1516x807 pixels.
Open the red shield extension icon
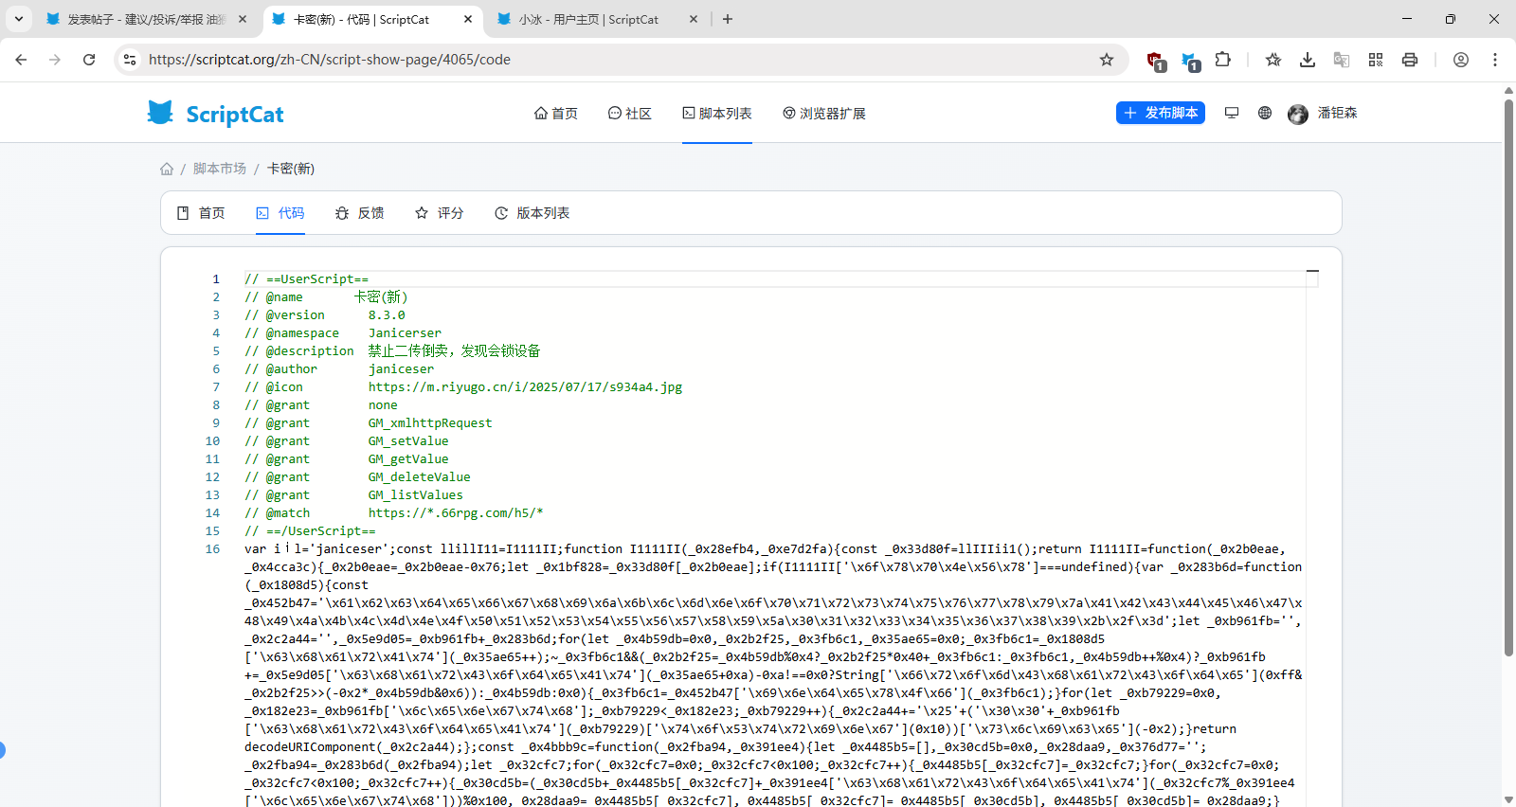(x=1155, y=61)
